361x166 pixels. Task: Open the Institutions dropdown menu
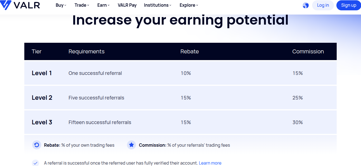point(158,5)
